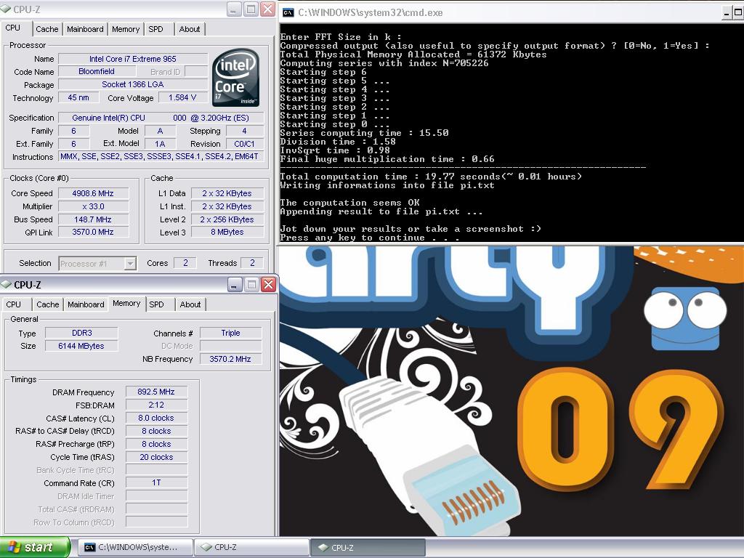The width and height of the screenshot is (744, 558).
Task: Open the Windows start button
Action: tap(35, 547)
